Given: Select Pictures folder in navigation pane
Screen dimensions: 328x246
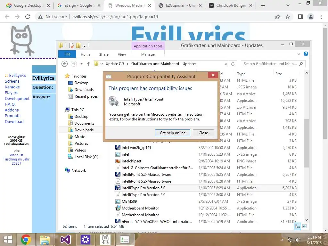Looking at the screenshot, I should tap(81, 143).
